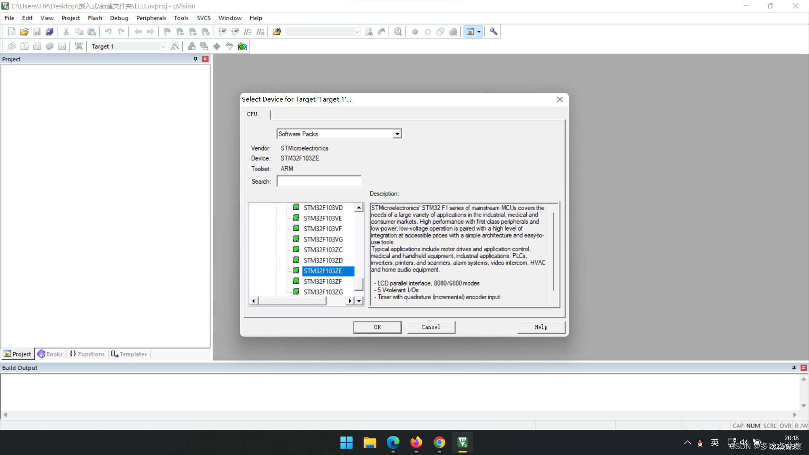Click Manage Run-Time Environment diamond icon

pos(217,46)
